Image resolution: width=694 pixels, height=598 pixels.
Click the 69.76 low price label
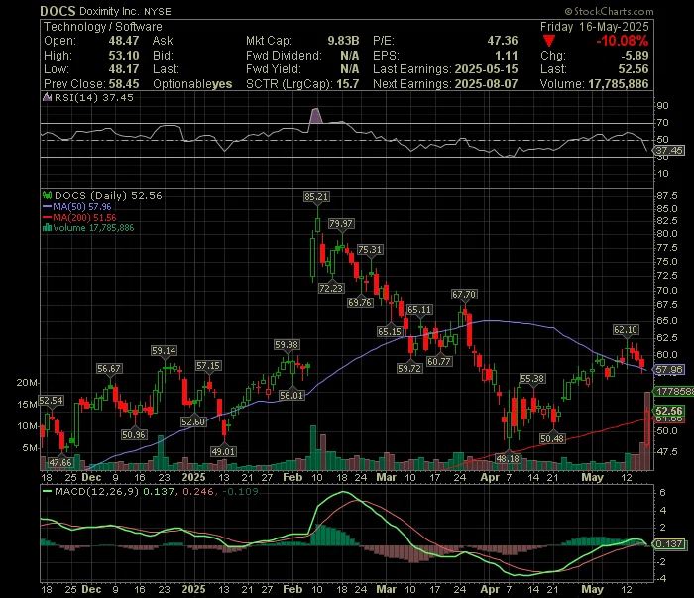click(360, 302)
